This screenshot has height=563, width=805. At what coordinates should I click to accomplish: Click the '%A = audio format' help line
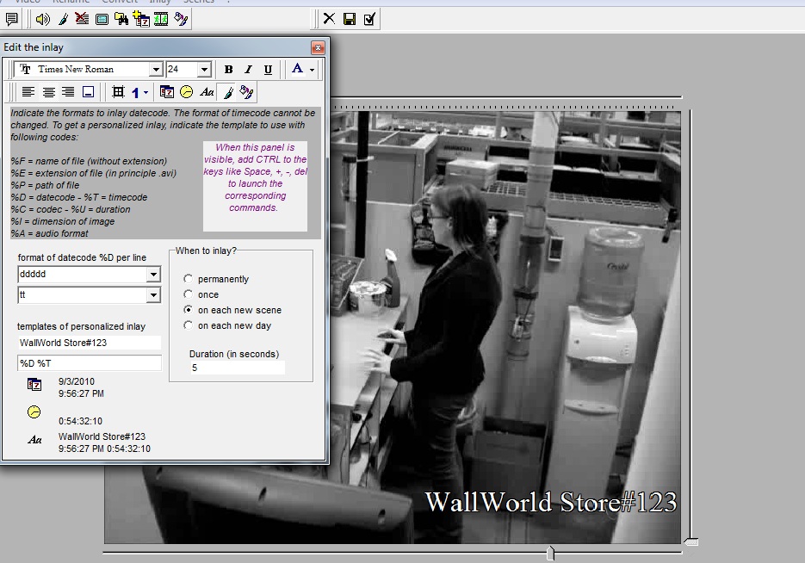(x=49, y=233)
